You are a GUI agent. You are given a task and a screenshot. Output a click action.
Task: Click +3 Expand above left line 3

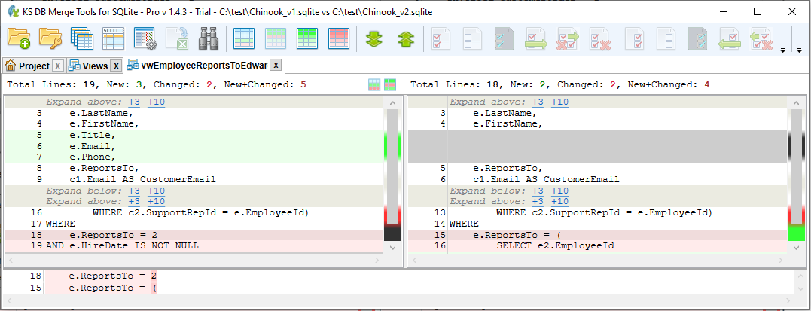point(134,102)
